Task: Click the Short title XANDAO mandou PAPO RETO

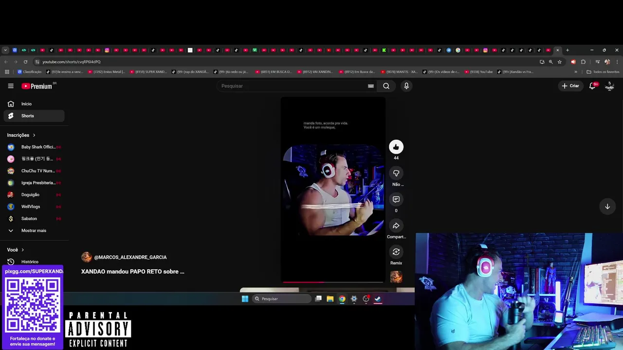Action: [x=133, y=272]
